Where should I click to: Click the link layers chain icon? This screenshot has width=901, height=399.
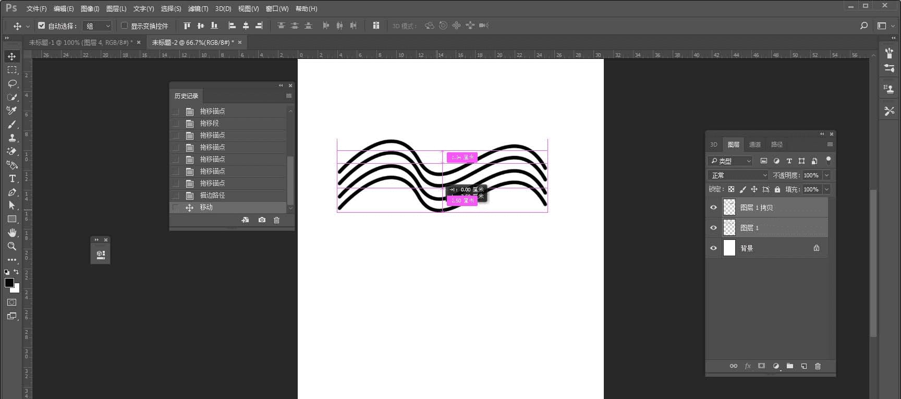point(734,366)
